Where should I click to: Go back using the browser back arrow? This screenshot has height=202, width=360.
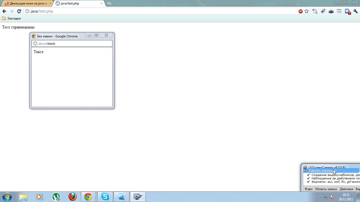4,11
